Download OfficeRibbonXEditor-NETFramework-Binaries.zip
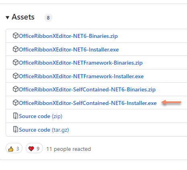The image size is (187, 170). point(81,63)
